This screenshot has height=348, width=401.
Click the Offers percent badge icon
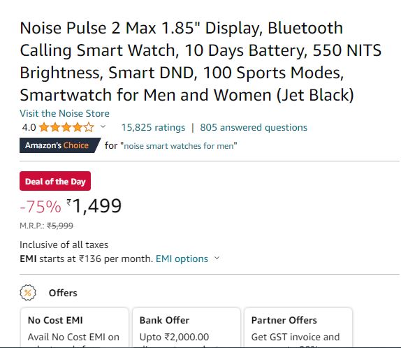tap(28, 293)
